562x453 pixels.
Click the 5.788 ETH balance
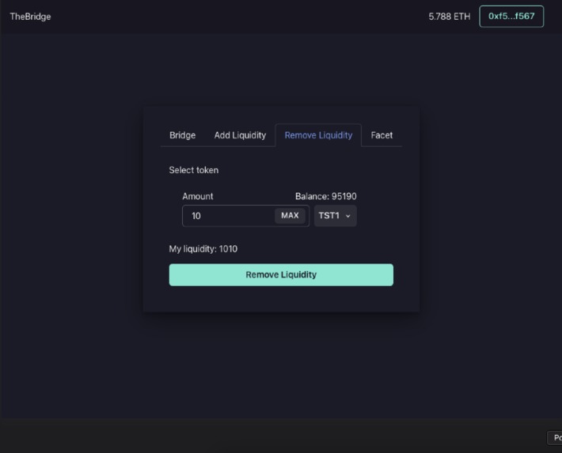point(450,17)
